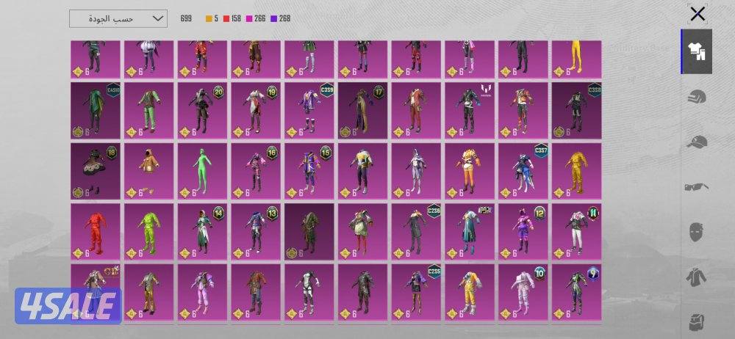Open the حسب الجودة sort dropdown
735x339 pixels.
118,18
